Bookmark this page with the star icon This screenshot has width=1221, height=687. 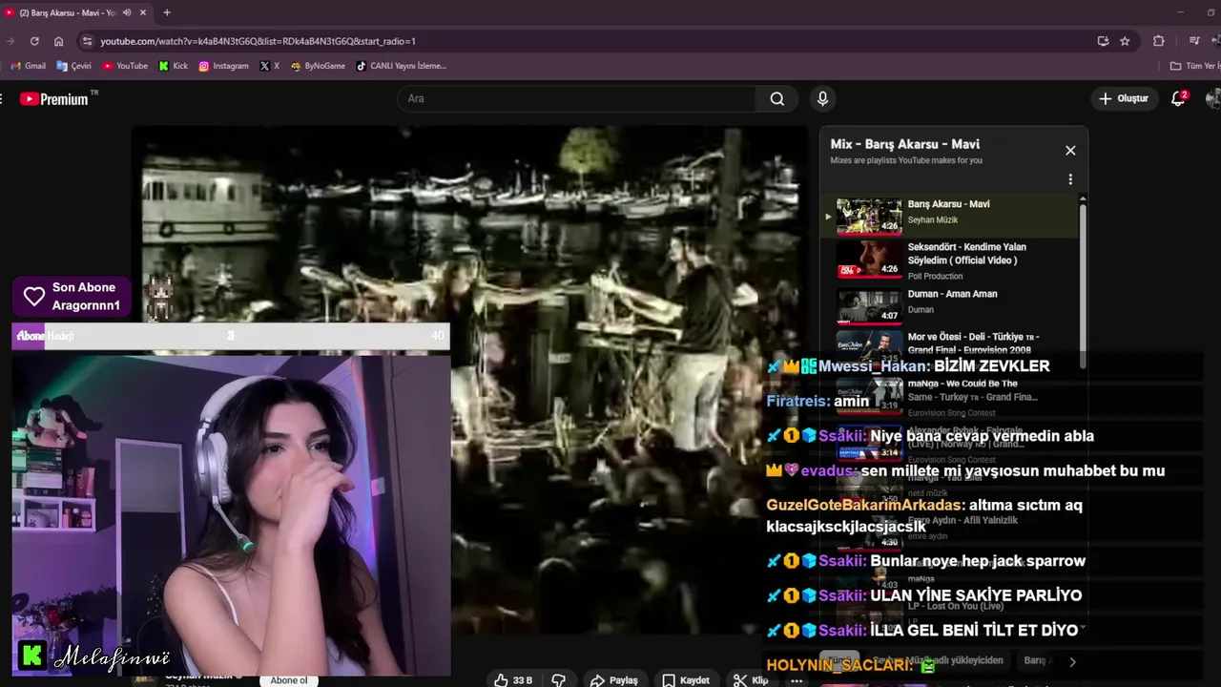[1125, 41]
